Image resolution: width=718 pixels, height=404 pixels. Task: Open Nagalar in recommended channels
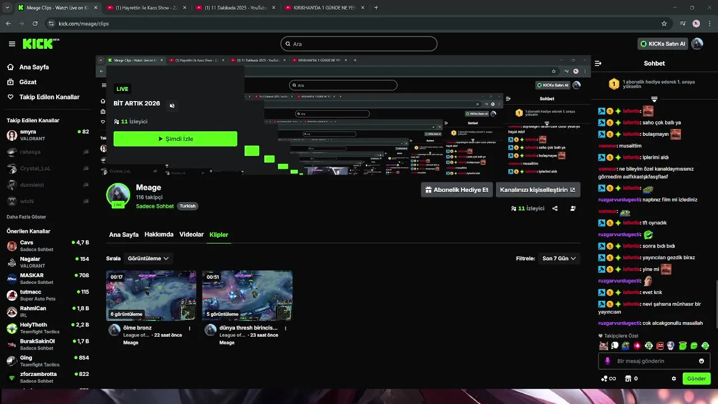tap(48, 262)
